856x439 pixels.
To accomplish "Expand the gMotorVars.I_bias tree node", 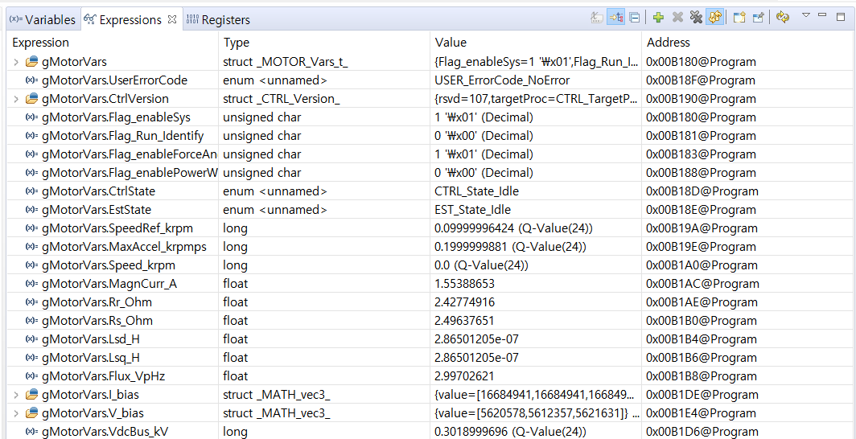I will tap(16, 395).
